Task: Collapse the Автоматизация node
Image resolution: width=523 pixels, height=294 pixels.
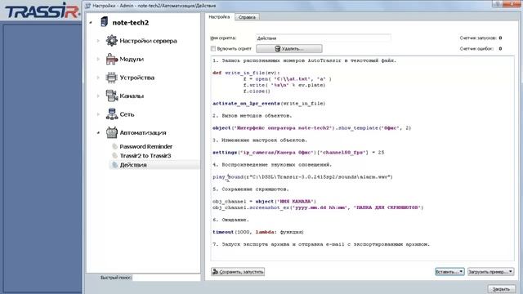Action: pos(98,132)
